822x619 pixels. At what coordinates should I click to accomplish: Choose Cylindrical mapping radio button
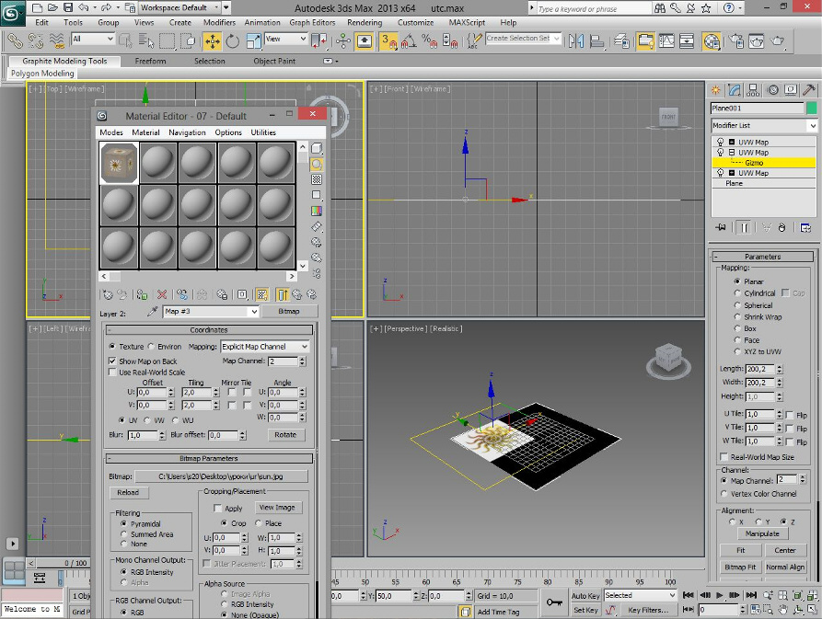737,293
